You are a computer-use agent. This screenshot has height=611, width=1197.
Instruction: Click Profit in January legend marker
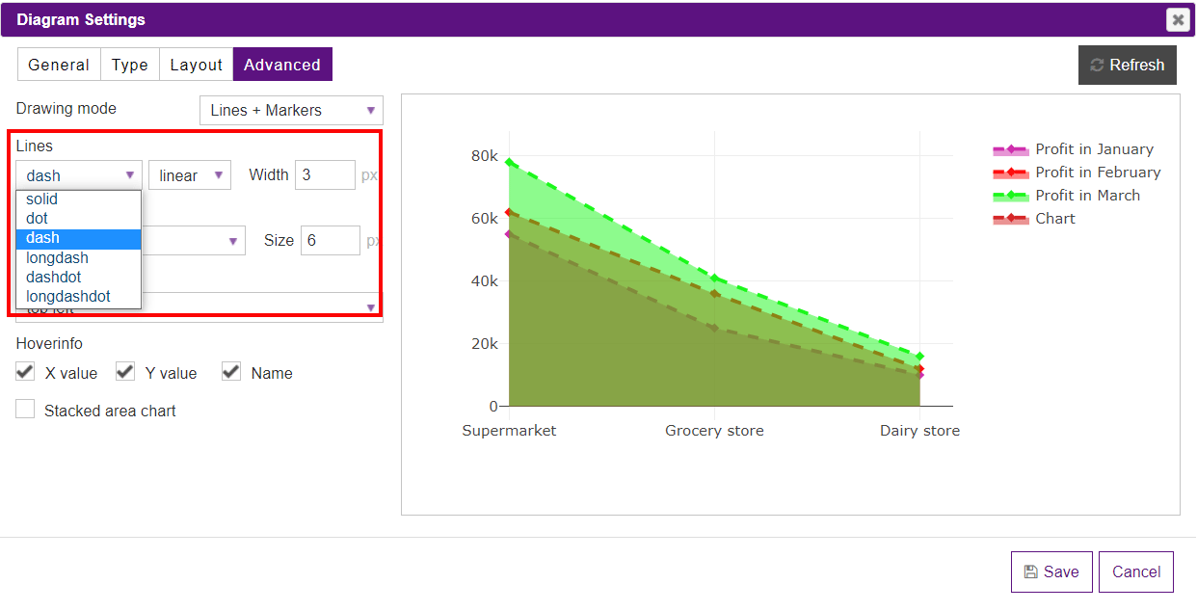click(x=1010, y=150)
